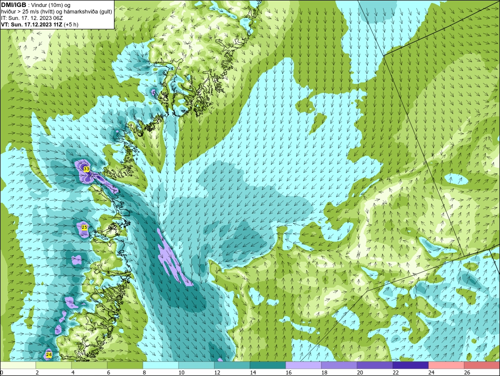
Task: Click the 'DMI/IGB : Vindur (10m) og' title
Action: coord(36,5)
